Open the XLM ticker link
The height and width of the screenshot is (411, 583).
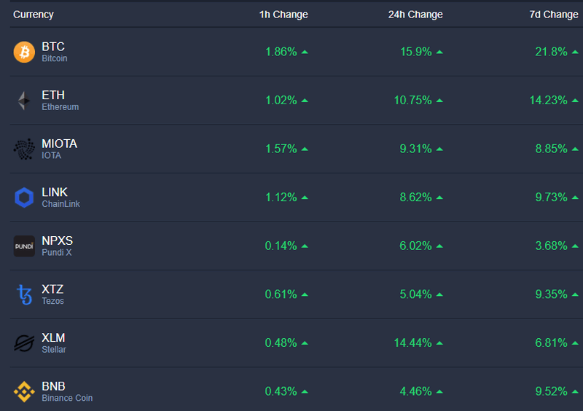click(53, 337)
